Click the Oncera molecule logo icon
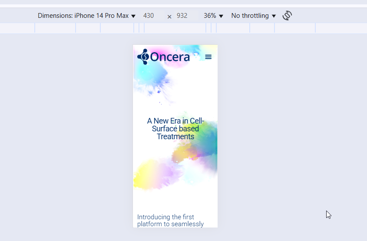367x241 pixels. click(x=143, y=57)
